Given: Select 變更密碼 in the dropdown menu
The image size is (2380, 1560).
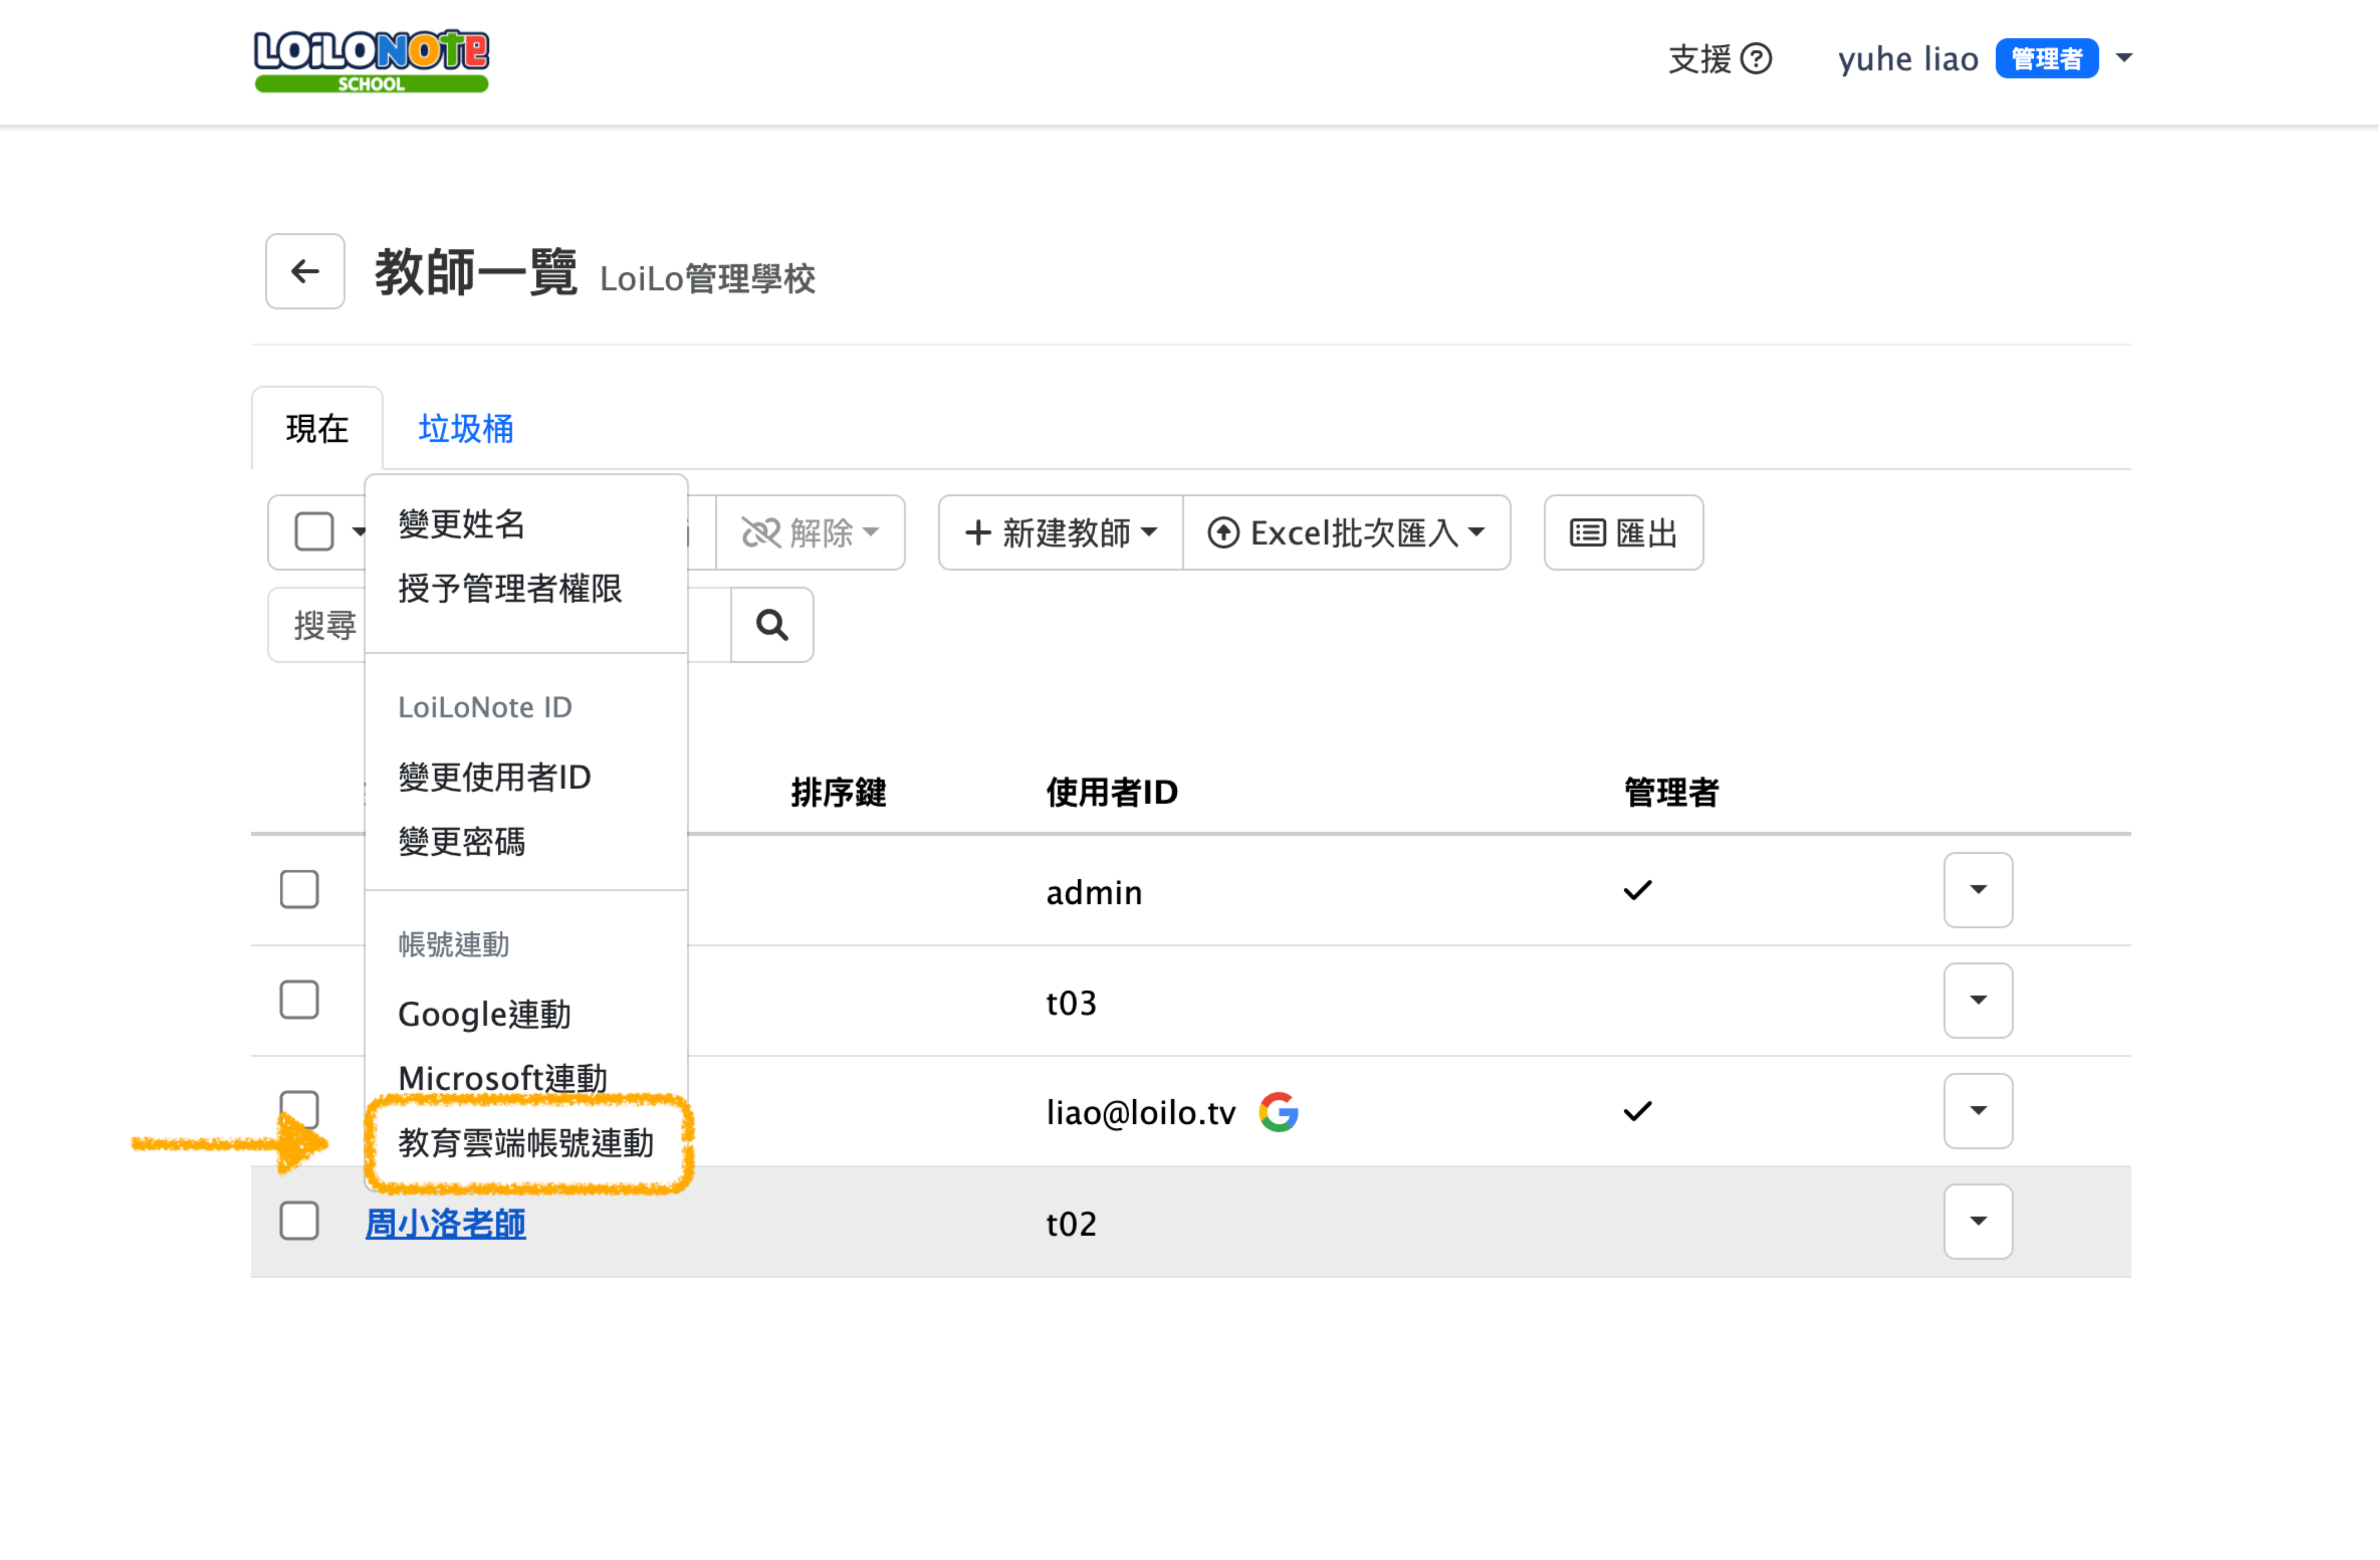Looking at the screenshot, I should [x=462, y=841].
